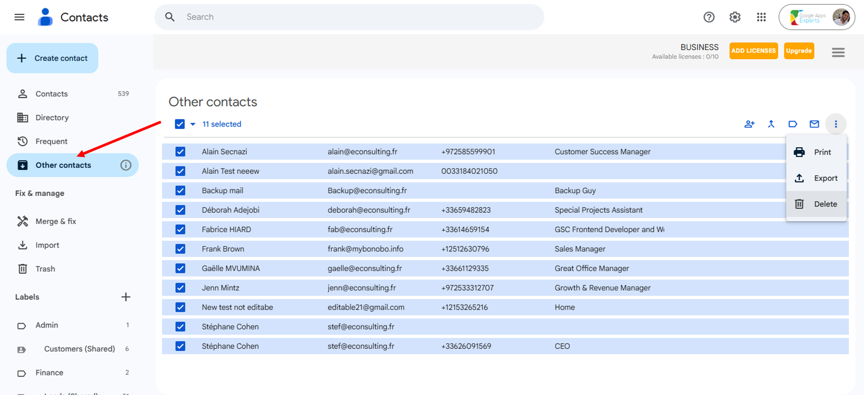Screen dimensions: 864x395
Task: Open Google apps grid launcher
Action: tap(761, 17)
